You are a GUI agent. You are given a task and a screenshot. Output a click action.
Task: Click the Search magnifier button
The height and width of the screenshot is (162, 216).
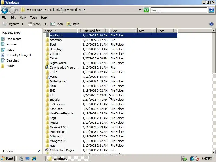tap(211, 10)
